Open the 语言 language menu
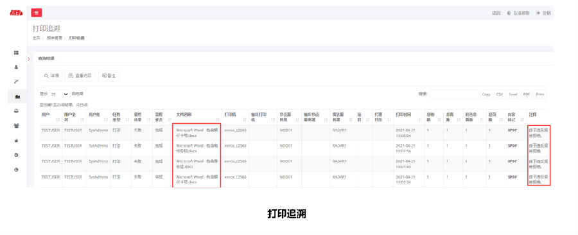The height and width of the screenshot is (235, 578). coord(496,13)
